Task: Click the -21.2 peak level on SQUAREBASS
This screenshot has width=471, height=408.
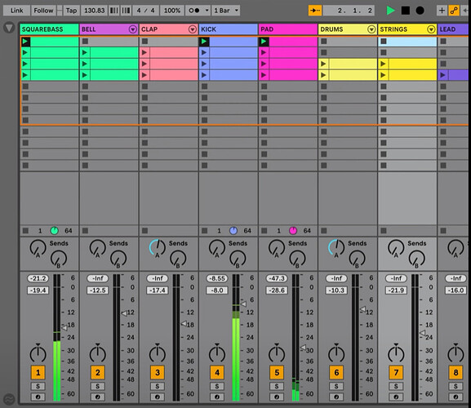Action: [38, 278]
